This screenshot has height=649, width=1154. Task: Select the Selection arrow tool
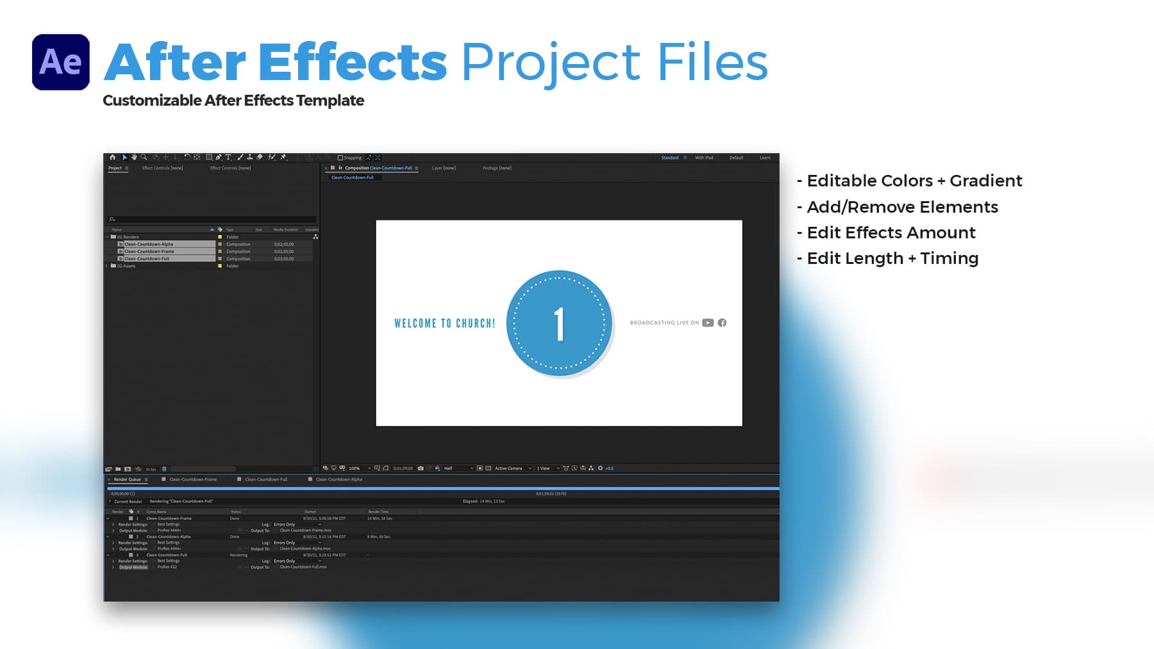125,157
